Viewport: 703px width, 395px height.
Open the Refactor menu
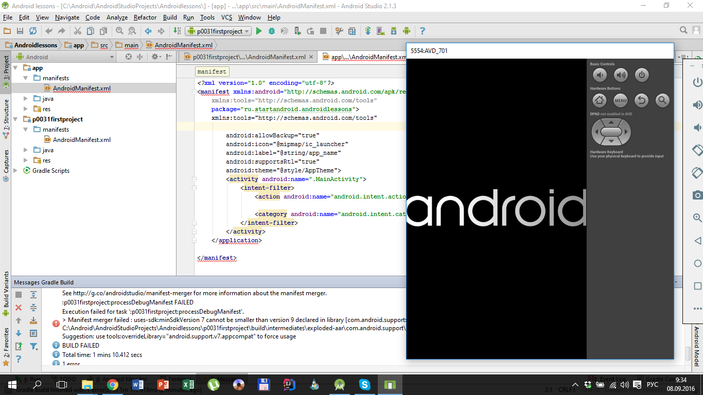[x=145, y=17]
